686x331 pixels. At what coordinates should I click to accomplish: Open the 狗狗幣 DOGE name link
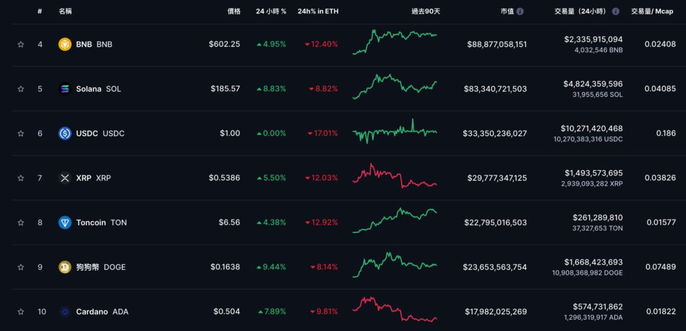[100, 267]
